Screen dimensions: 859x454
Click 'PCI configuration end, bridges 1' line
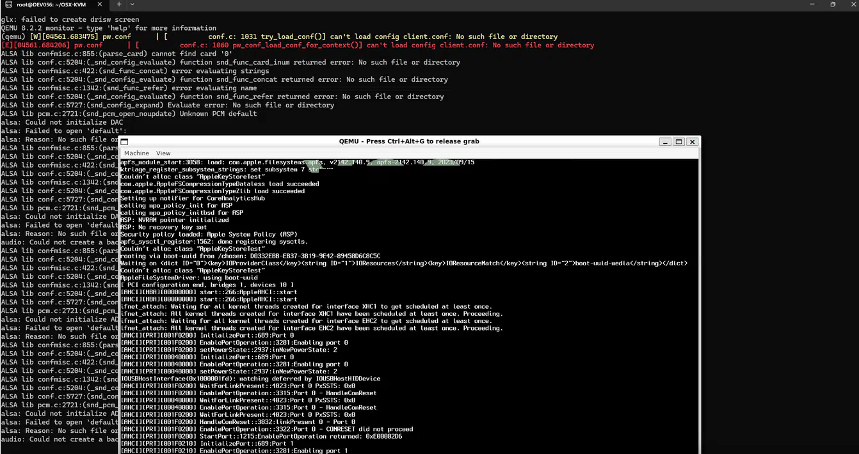coord(207,285)
